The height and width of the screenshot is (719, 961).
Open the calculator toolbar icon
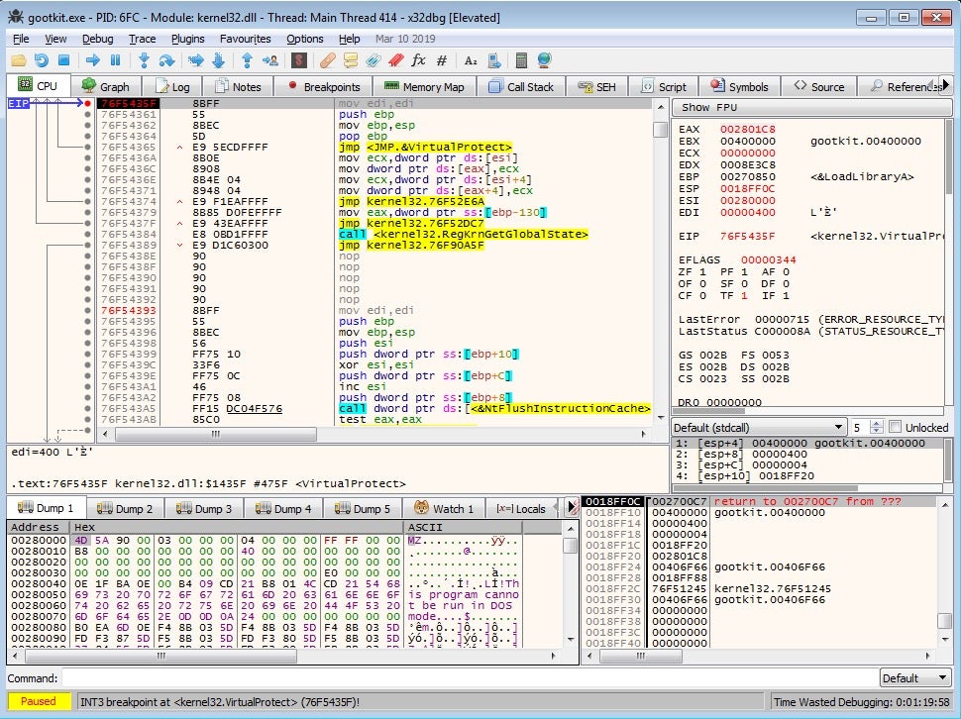tap(522, 60)
